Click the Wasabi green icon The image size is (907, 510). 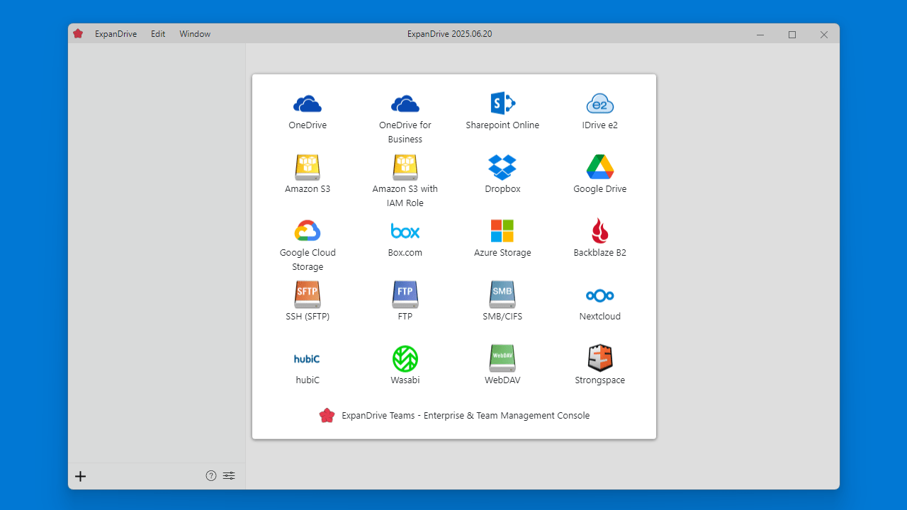(x=405, y=358)
